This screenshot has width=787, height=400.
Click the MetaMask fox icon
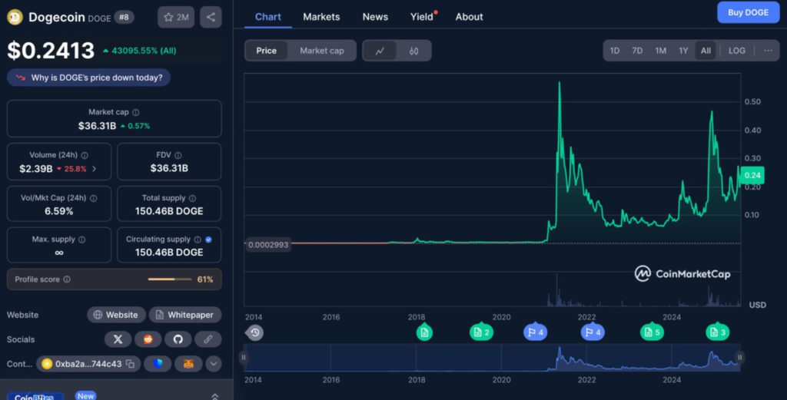188,364
